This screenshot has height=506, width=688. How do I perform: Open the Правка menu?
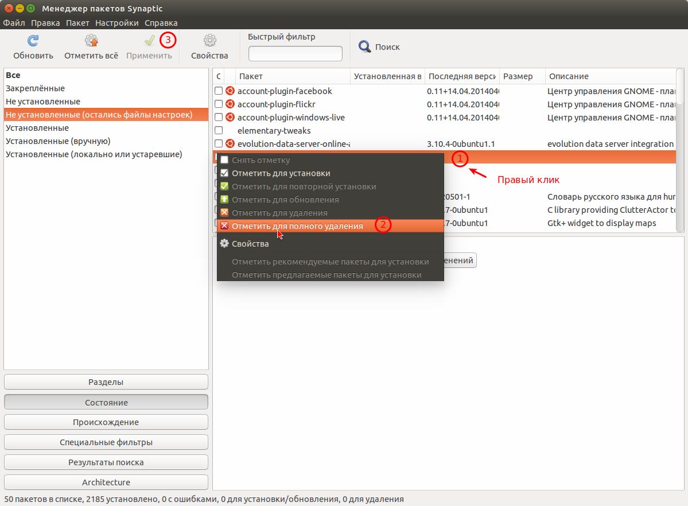click(x=45, y=23)
